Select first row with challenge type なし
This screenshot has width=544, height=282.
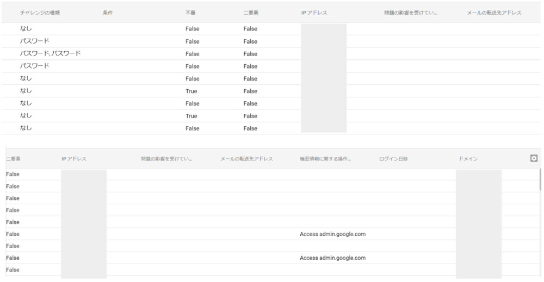(x=26, y=29)
